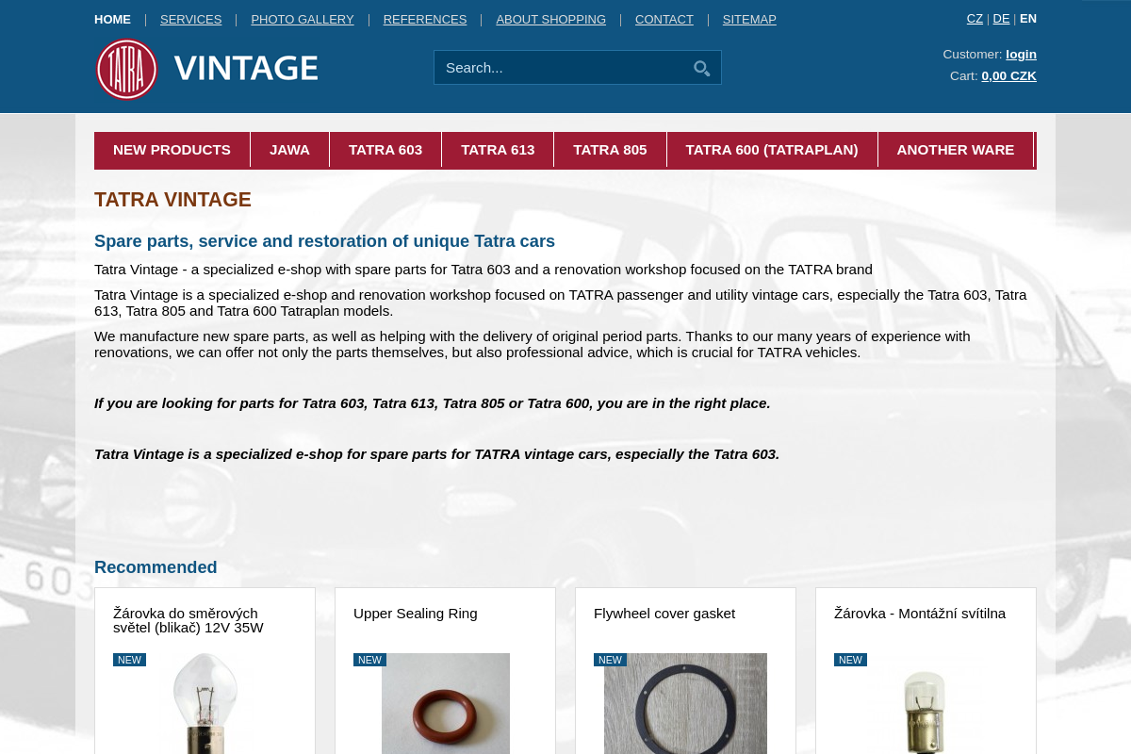The height and width of the screenshot is (754, 1131).
Task: Open Žárovka - Montážní svítilna product title
Action: [x=920, y=614]
